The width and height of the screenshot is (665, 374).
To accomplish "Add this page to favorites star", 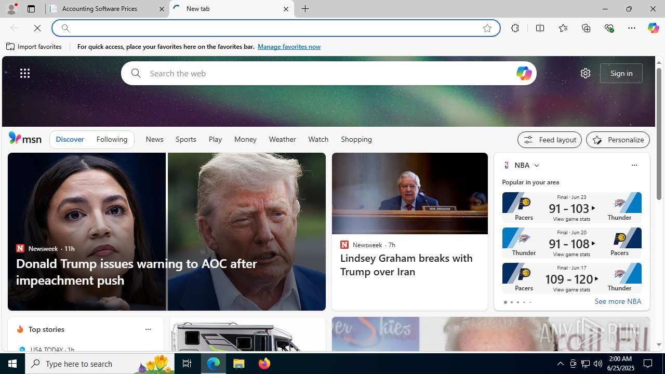I will coord(487,28).
